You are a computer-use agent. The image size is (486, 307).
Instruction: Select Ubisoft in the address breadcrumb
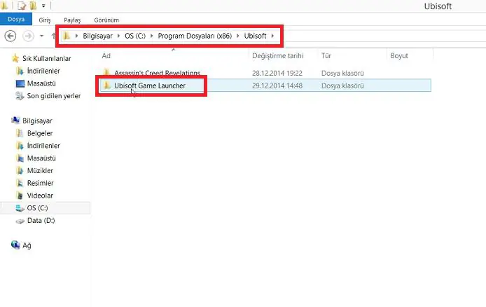255,36
